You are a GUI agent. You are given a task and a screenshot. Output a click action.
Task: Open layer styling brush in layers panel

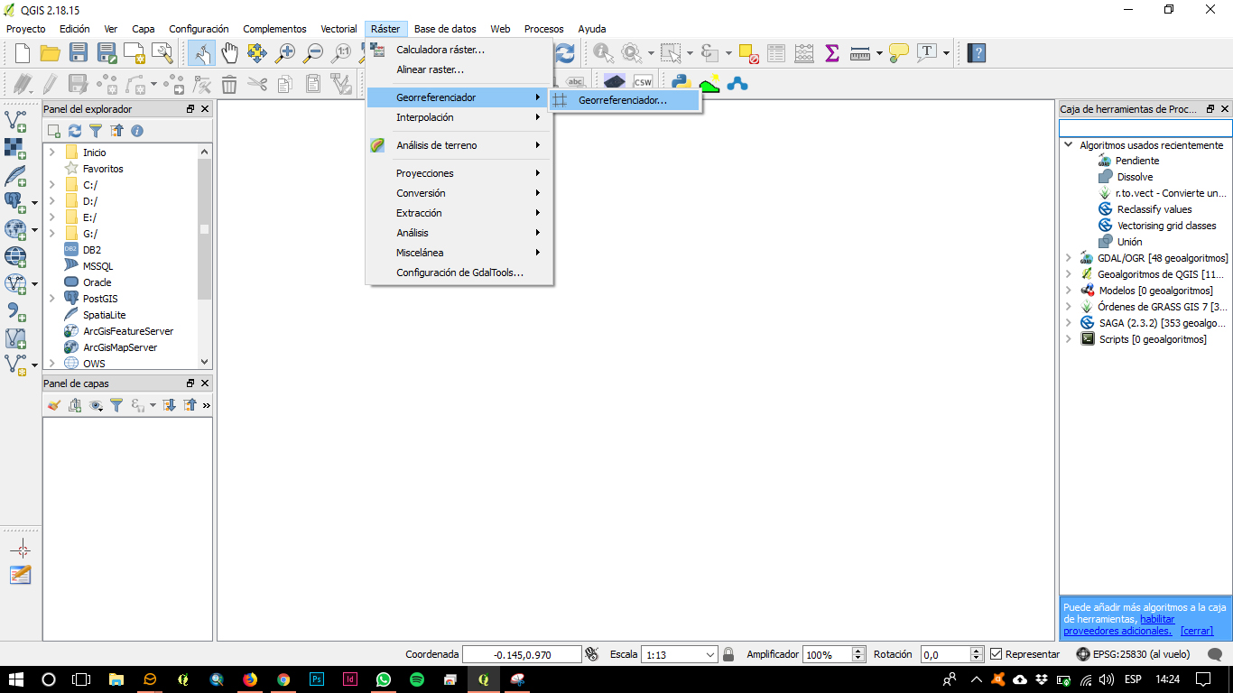[x=54, y=405]
